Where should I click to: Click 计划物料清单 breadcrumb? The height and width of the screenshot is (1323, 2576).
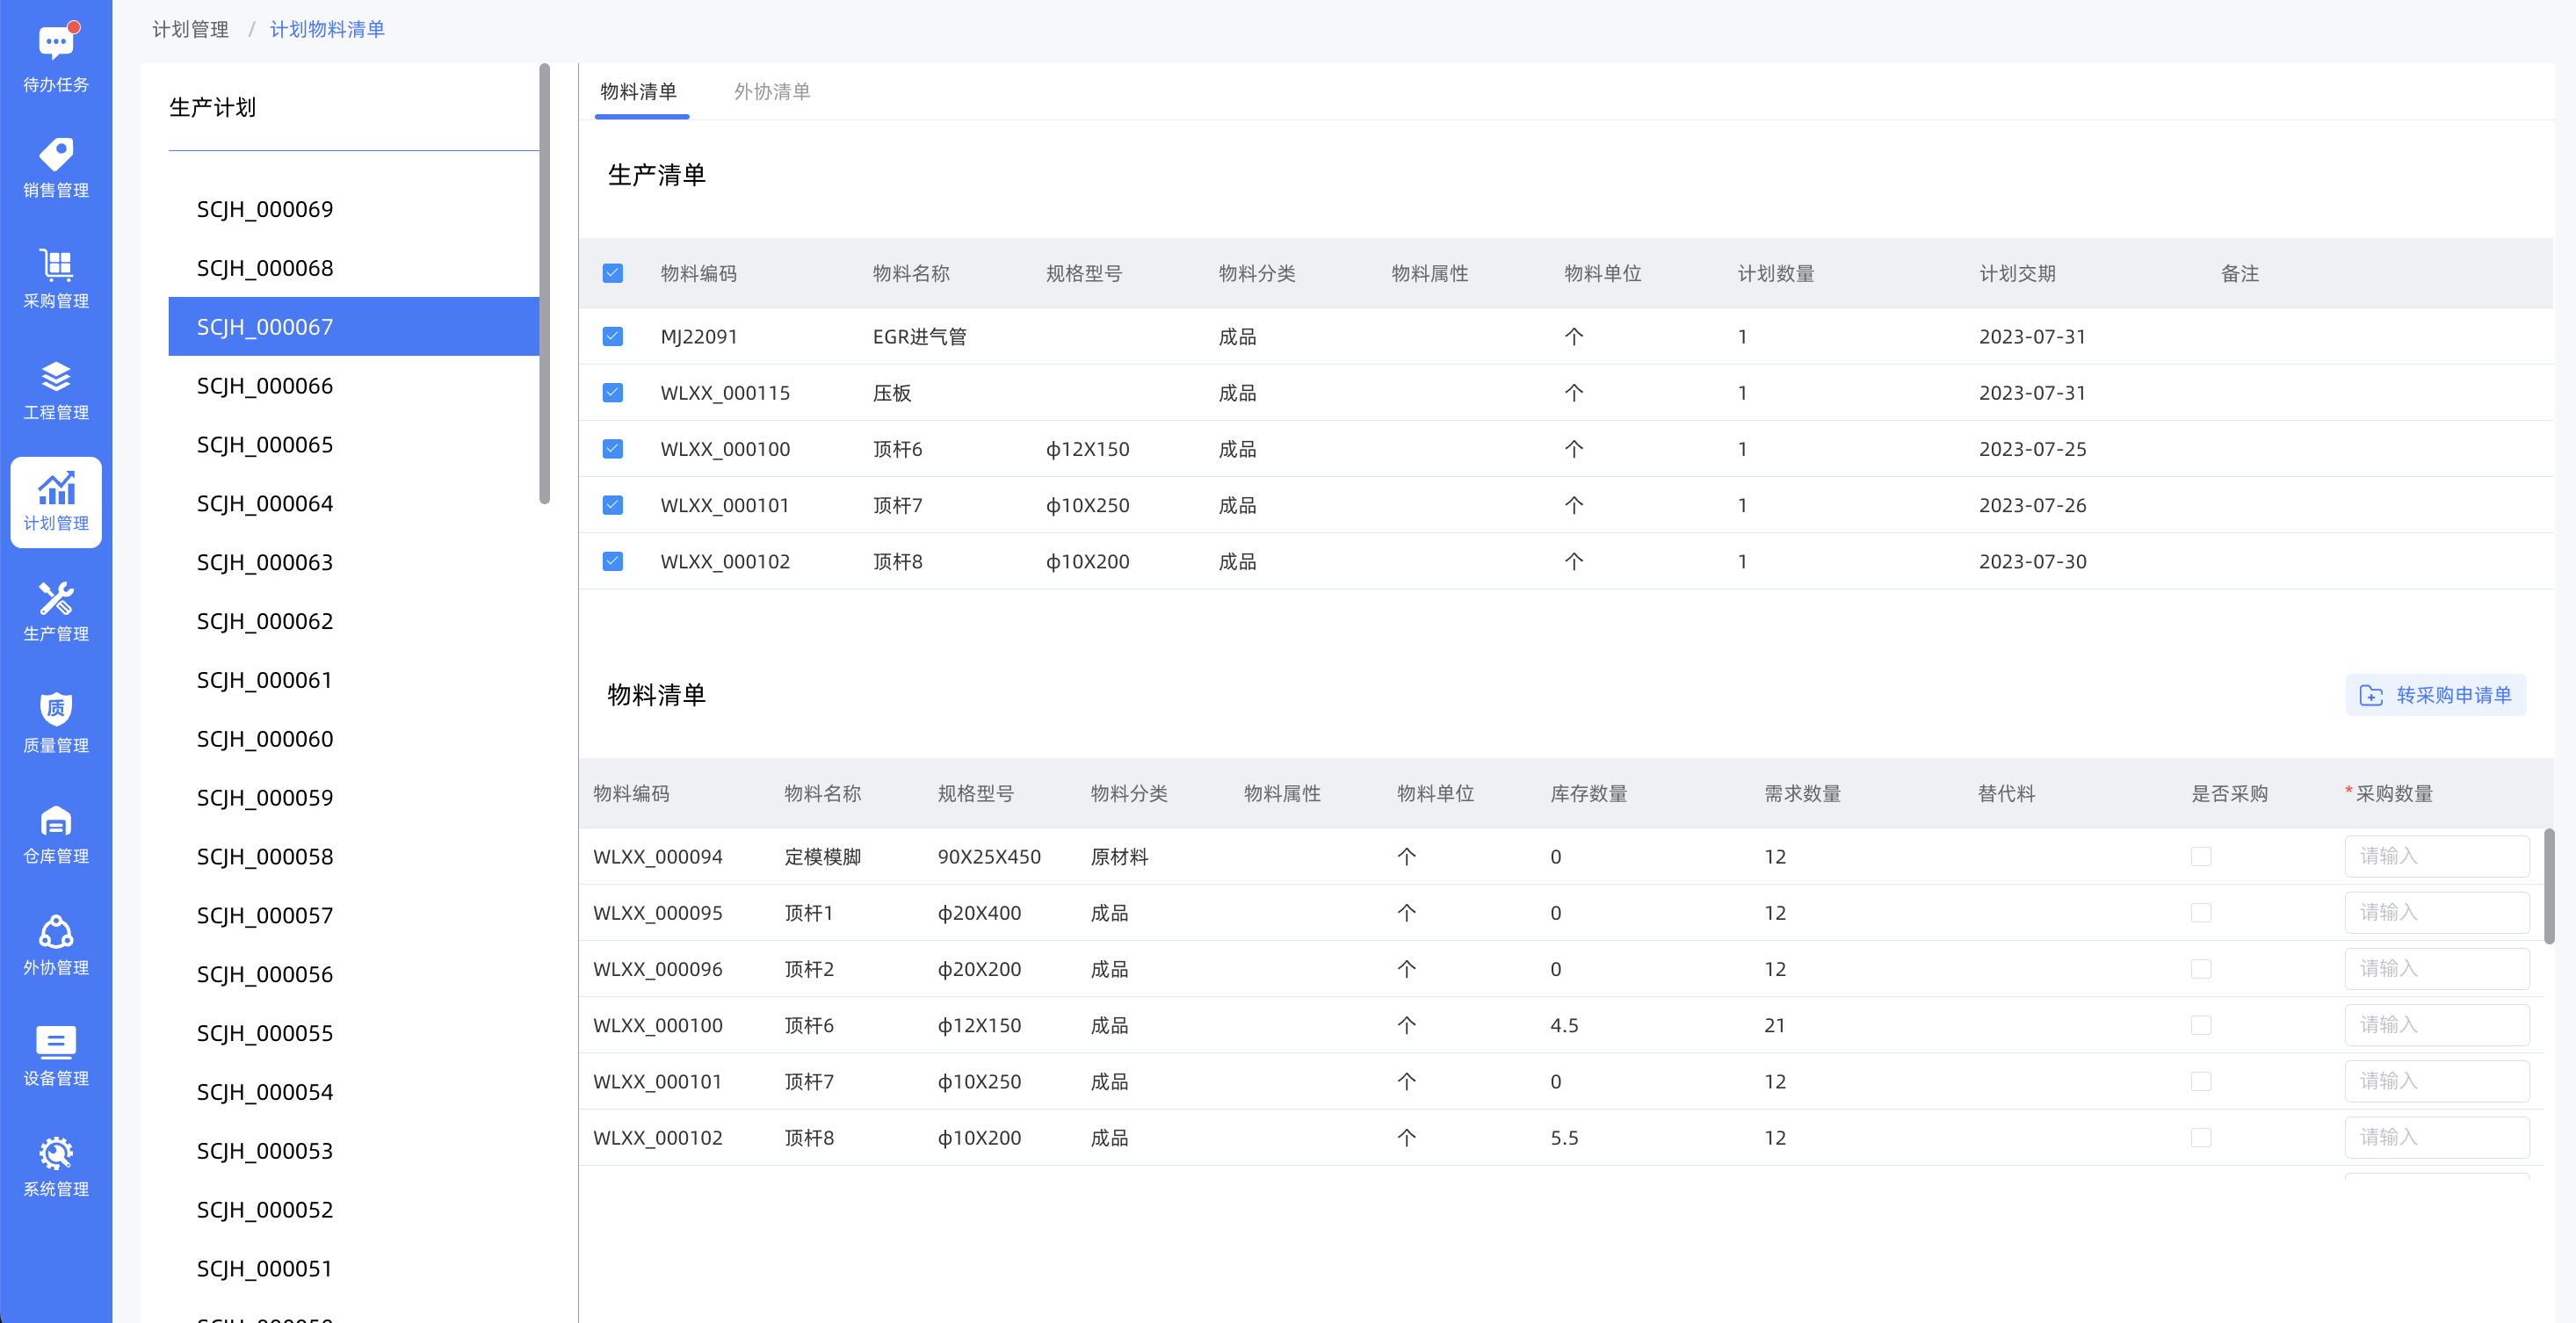[327, 29]
